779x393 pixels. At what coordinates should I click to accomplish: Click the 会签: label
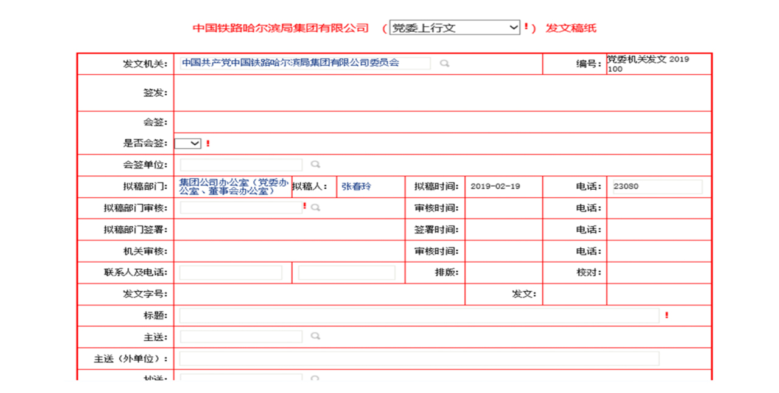pos(155,122)
